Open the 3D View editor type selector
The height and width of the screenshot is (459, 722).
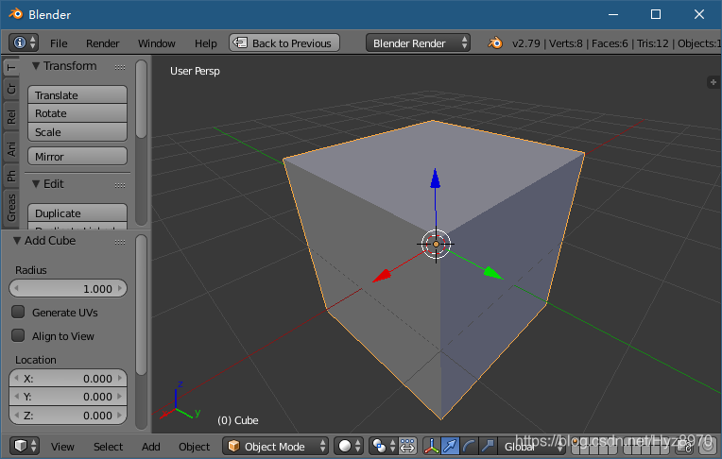tap(25, 446)
